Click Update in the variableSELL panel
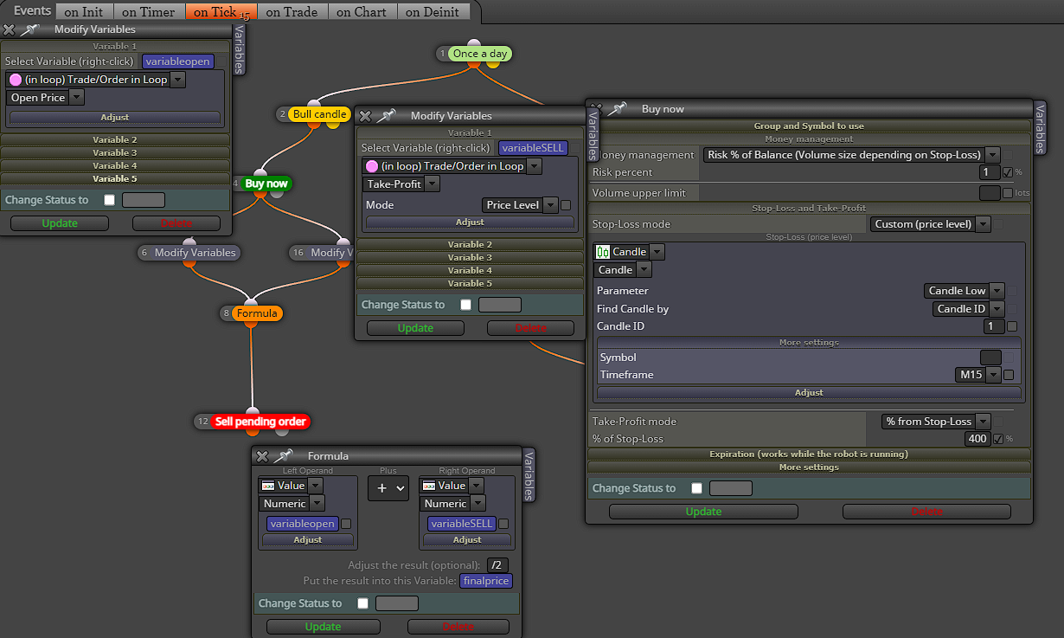Viewport: 1064px width, 638px height. click(x=415, y=328)
